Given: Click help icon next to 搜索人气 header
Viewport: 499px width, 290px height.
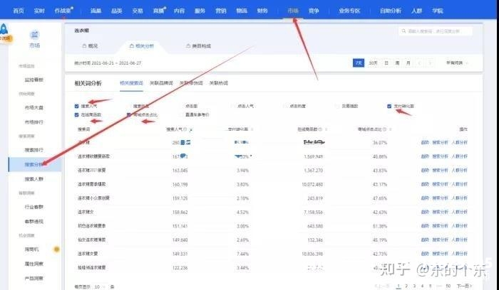Looking at the screenshot, I should point(185,129).
